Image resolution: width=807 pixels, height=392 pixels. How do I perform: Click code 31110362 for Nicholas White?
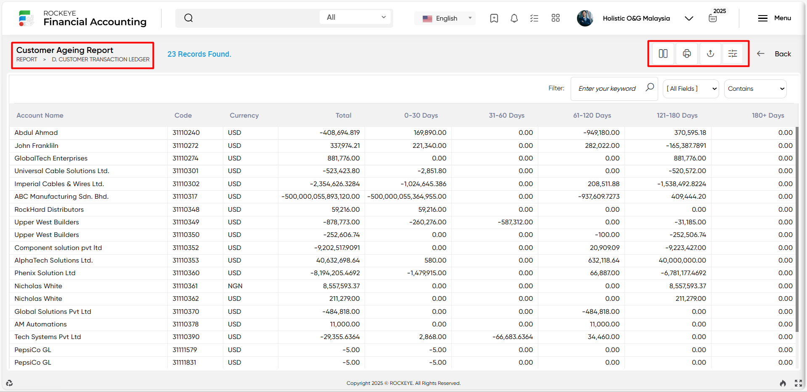click(x=185, y=299)
